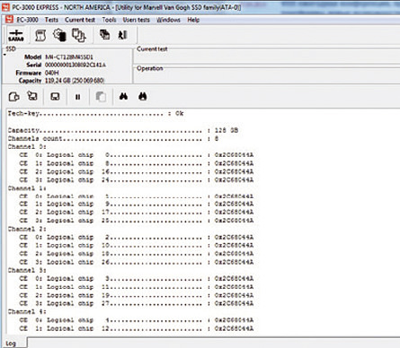400x348 pixels.
Task: Expand the small arrow under SSD label
Action: 4,55
